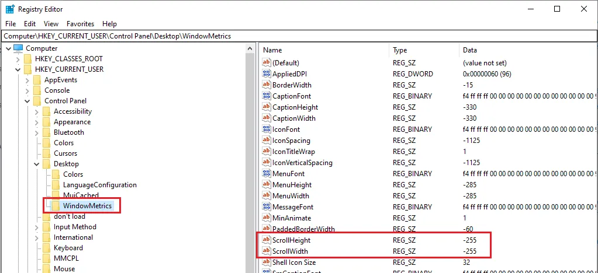
Task: Click the (Default) string value icon
Action: [266, 63]
